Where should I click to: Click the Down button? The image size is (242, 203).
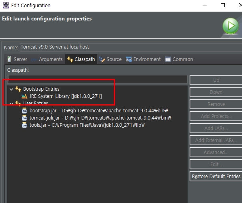pyautogui.click(x=216, y=92)
